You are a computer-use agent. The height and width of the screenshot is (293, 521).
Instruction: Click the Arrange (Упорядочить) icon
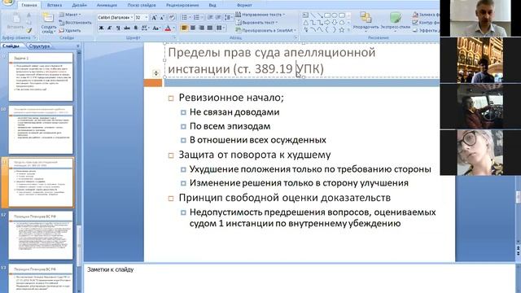[366, 17]
